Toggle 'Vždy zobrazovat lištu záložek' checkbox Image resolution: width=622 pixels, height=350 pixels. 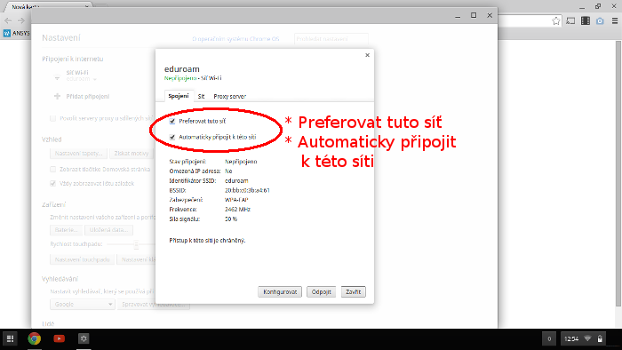coord(52,184)
